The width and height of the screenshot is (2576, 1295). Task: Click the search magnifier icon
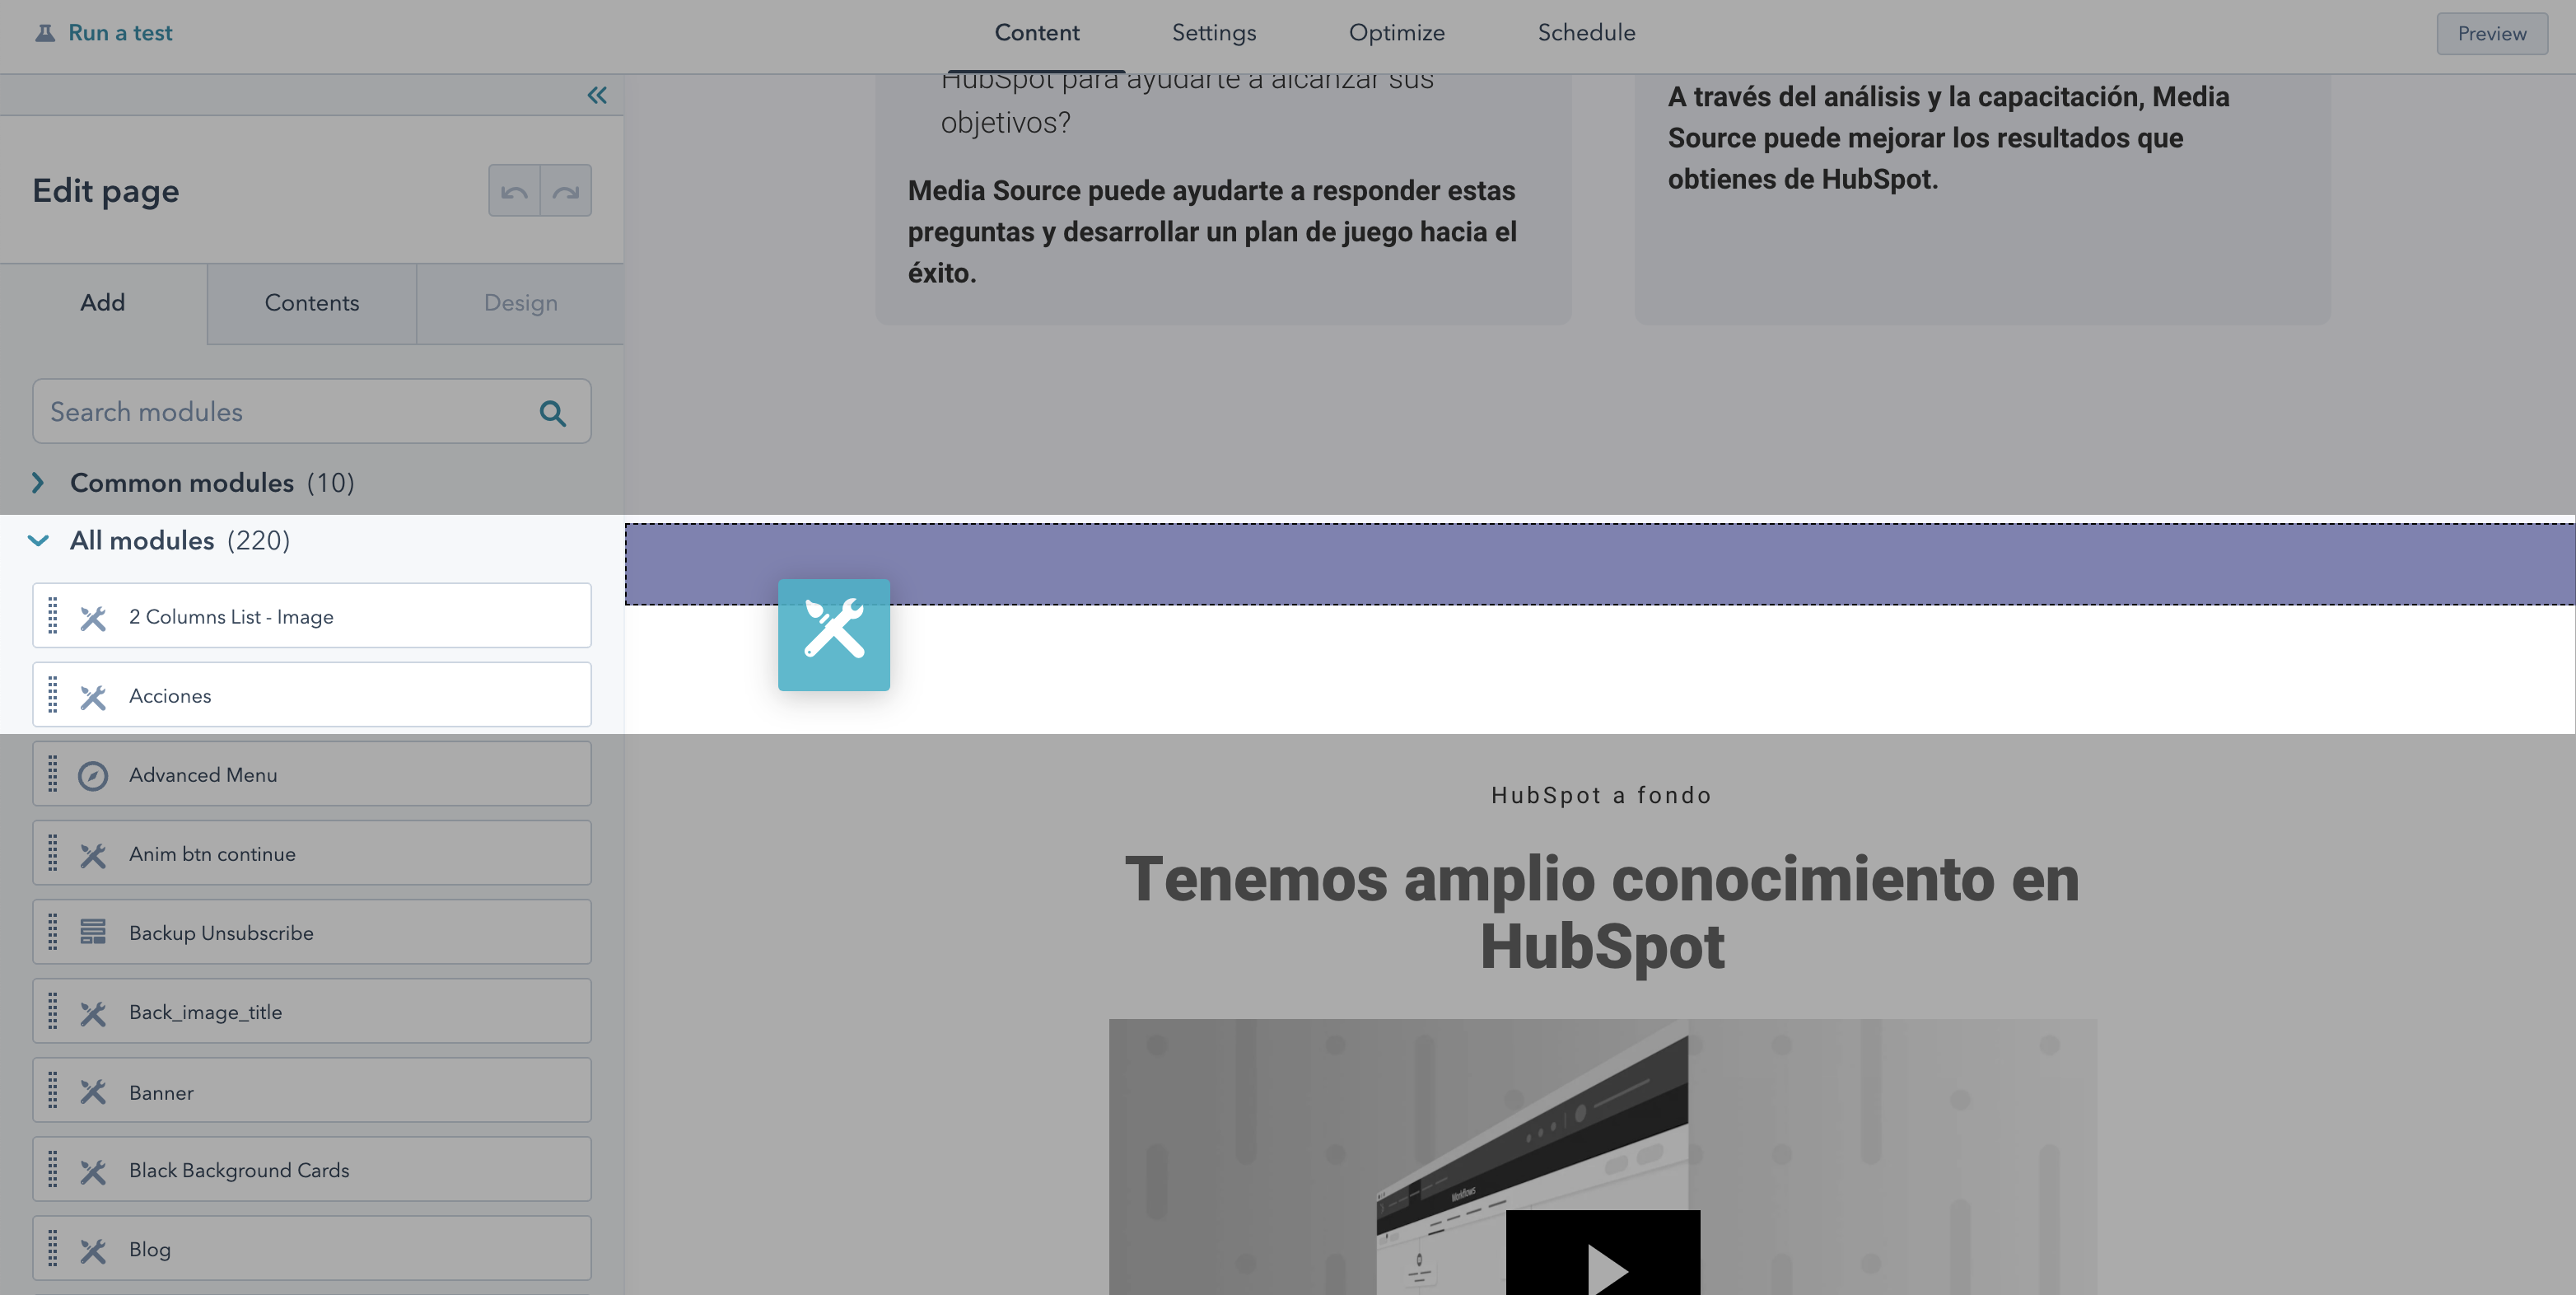click(553, 412)
